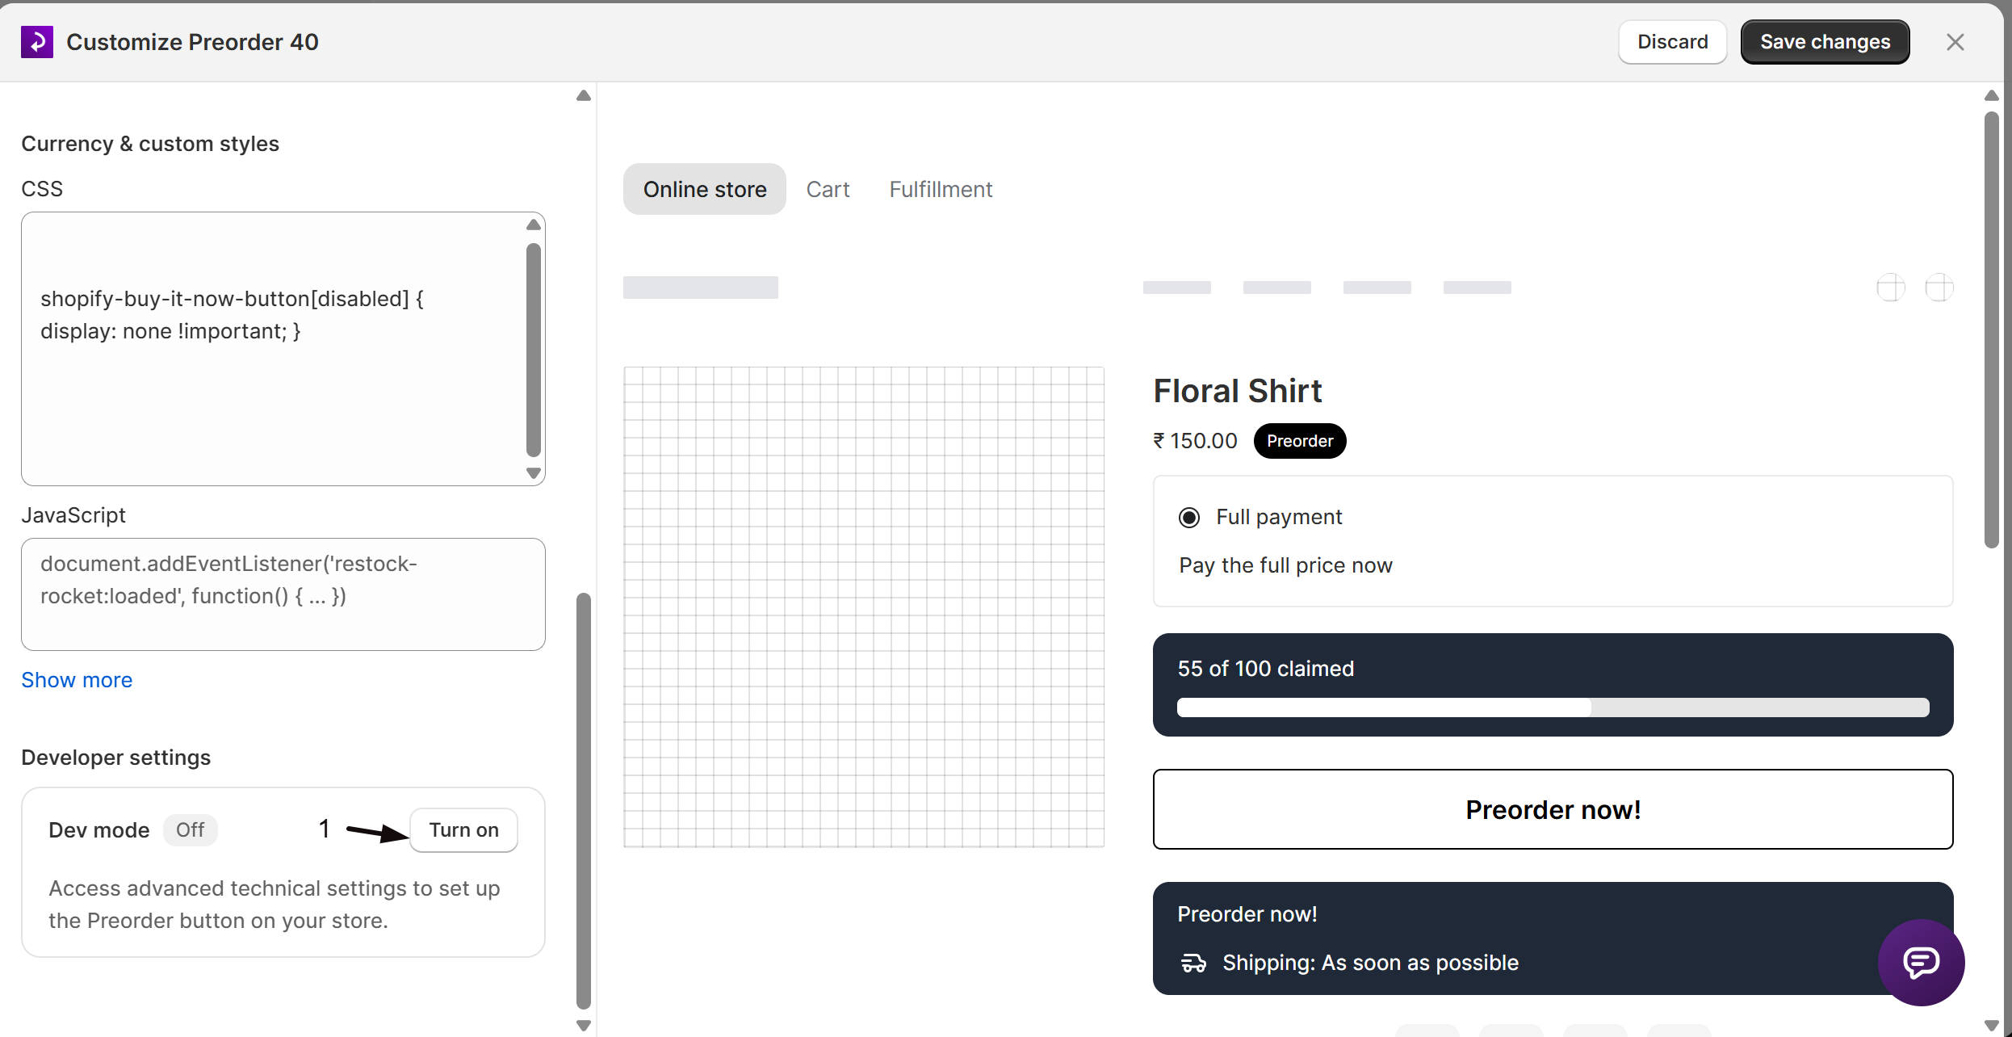Click the preview pane scrollbar thumb
Image resolution: width=2012 pixels, height=1037 pixels.
[1992, 330]
